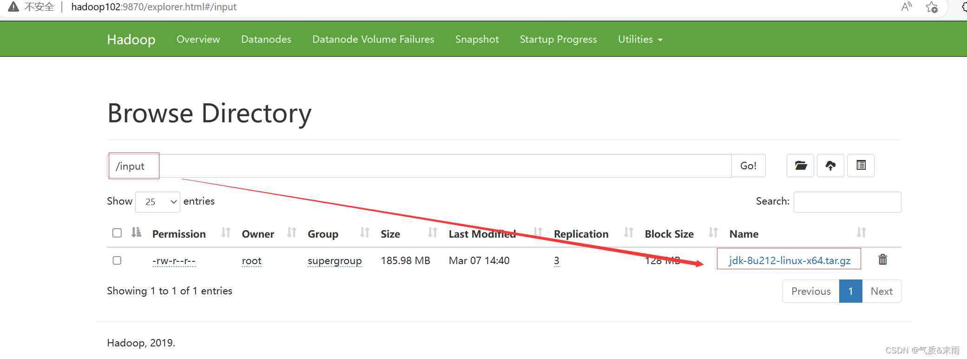This screenshot has width=967, height=359.
Task: Click the Next pagination button
Action: click(881, 291)
